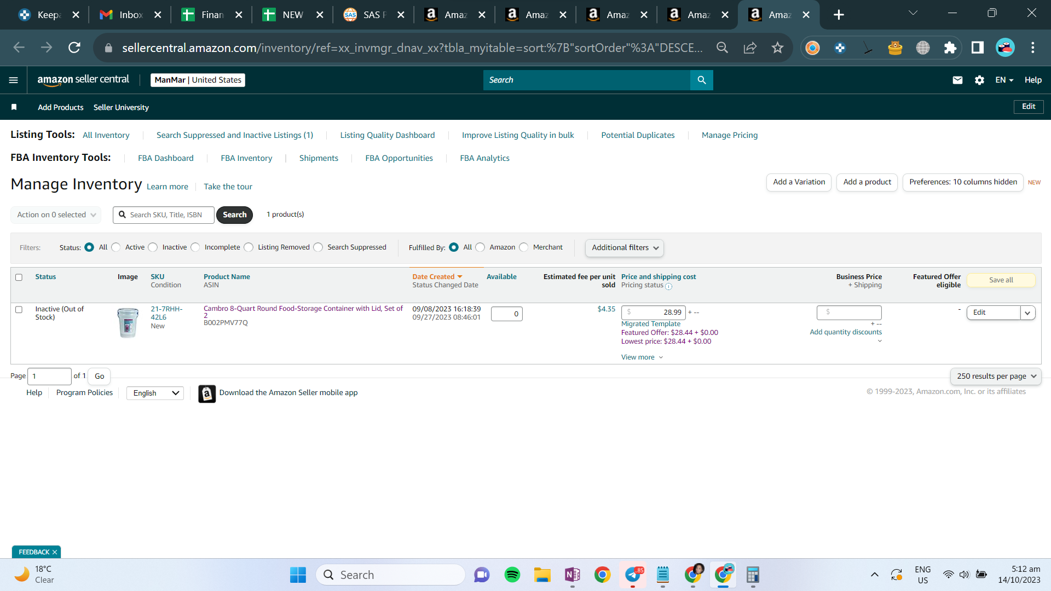Click the search magnifier button in header
This screenshot has height=591, width=1051.
(702, 80)
